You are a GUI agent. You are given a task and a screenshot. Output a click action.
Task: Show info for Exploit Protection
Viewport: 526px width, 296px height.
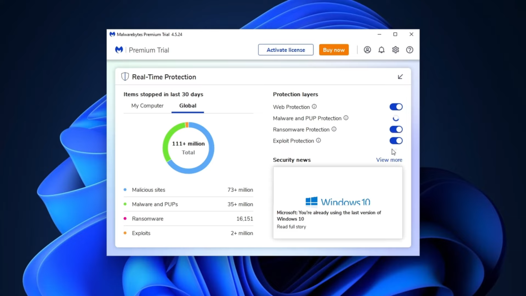click(x=318, y=141)
